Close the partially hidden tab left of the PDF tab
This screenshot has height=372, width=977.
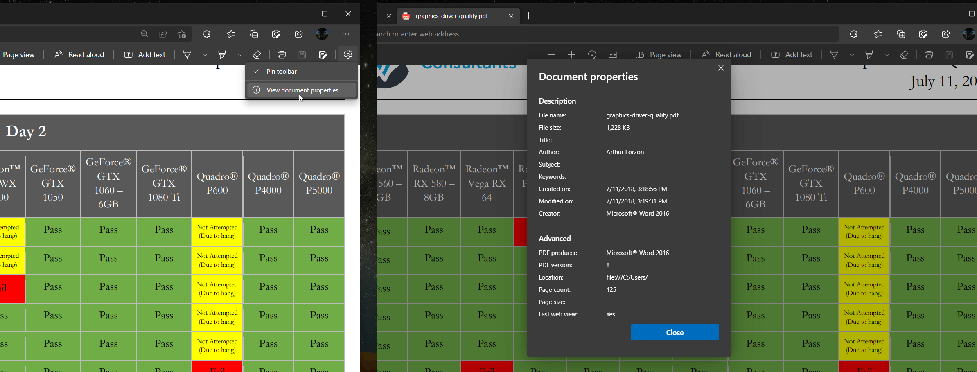pyautogui.click(x=389, y=16)
